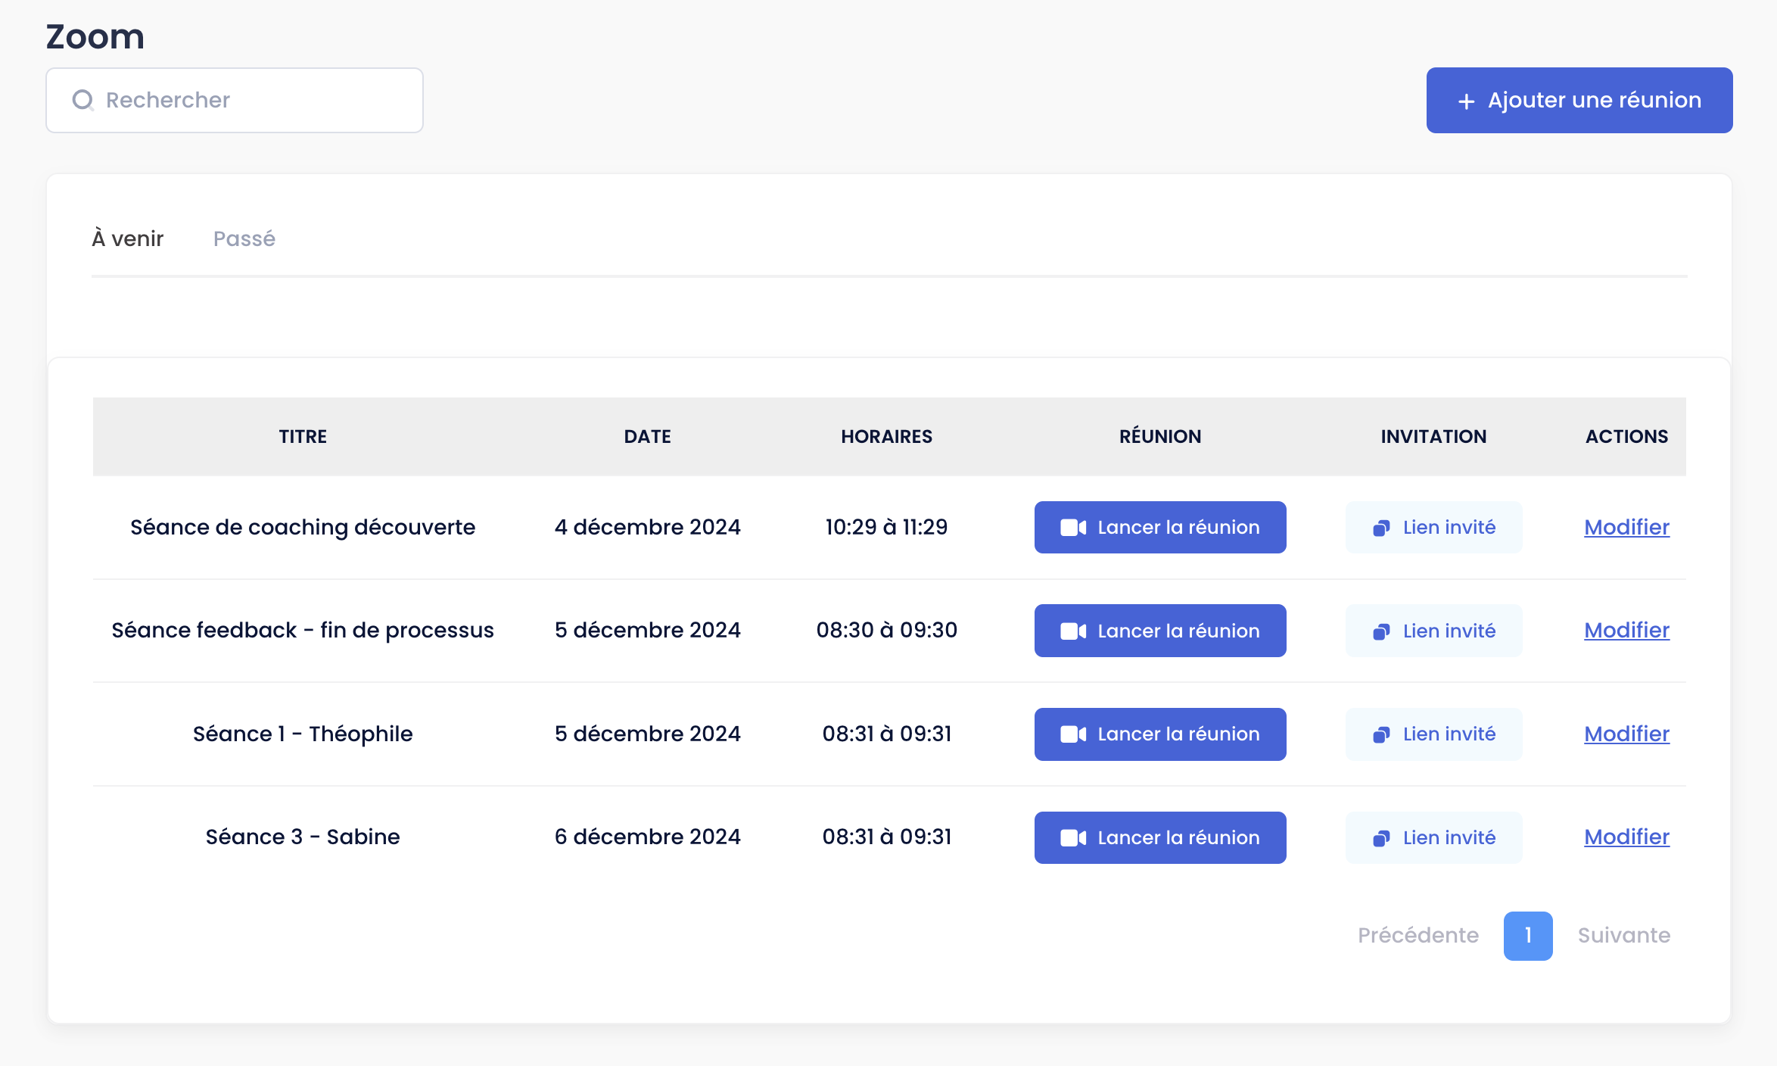1777x1066 pixels.
Task: Click camera icon for Séance 1 - Théophile
Action: point(1073,734)
